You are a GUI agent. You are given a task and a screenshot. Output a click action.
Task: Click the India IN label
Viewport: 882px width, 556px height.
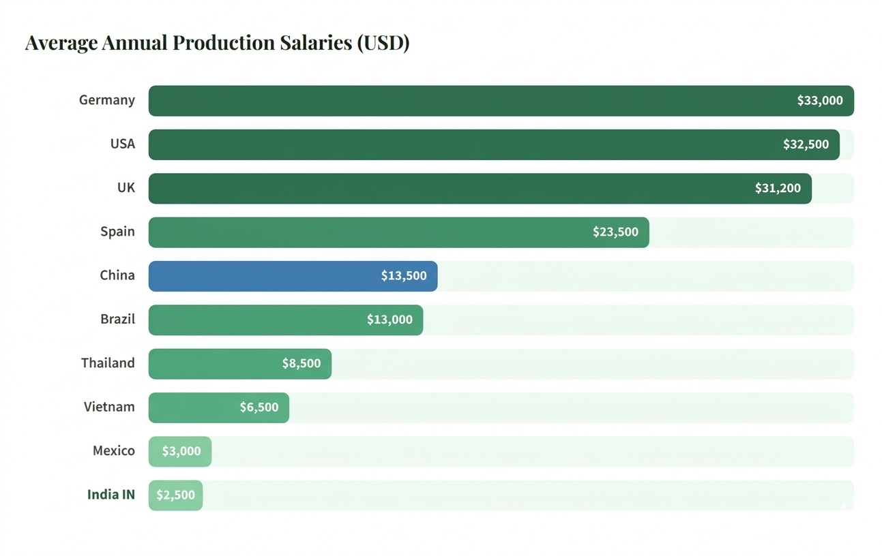tap(111, 495)
